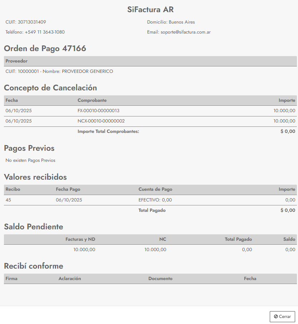Screen dimensions: 298x324
Task: Click the PROVEEDOR GENERICO supplier line
Action: (59, 71)
